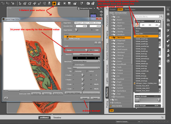Open the Region Navigator figure tool
This screenshot has height=124, width=171.
click(x=59, y=4)
